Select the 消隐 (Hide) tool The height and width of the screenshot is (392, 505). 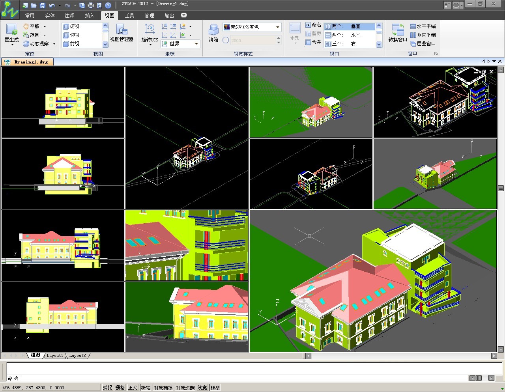tap(213, 30)
